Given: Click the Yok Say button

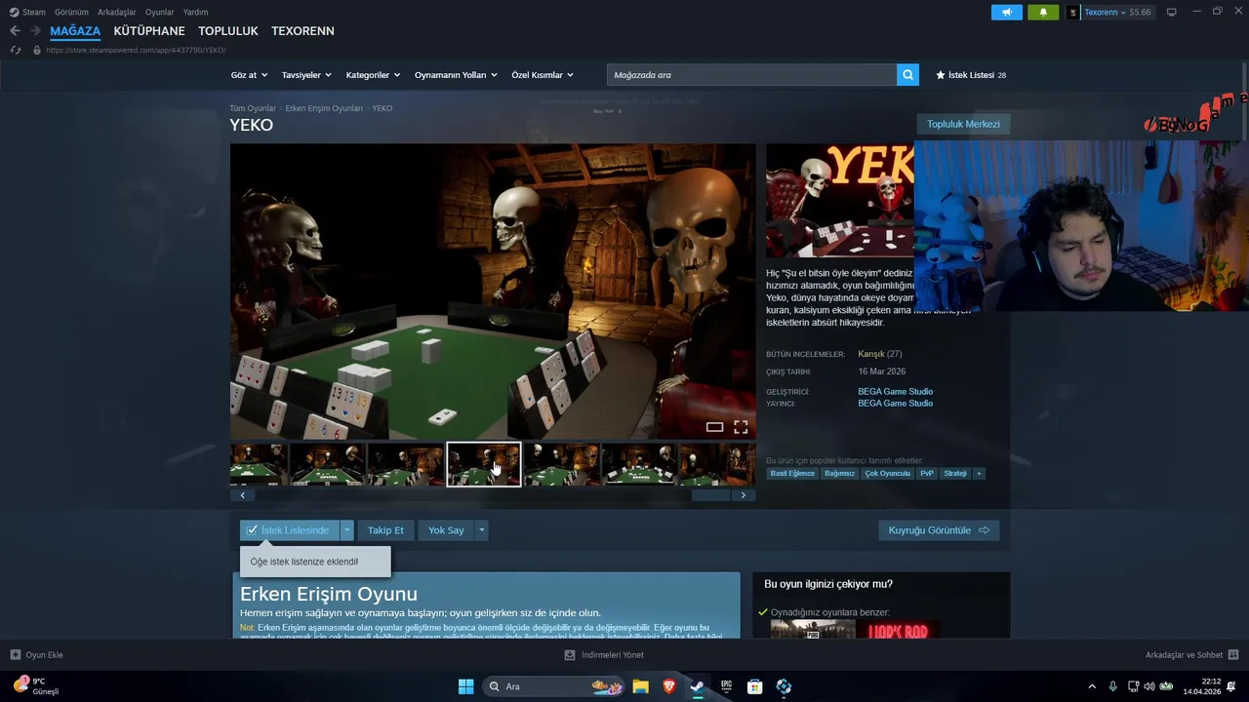Looking at the screenshot, I should [446, 530].
